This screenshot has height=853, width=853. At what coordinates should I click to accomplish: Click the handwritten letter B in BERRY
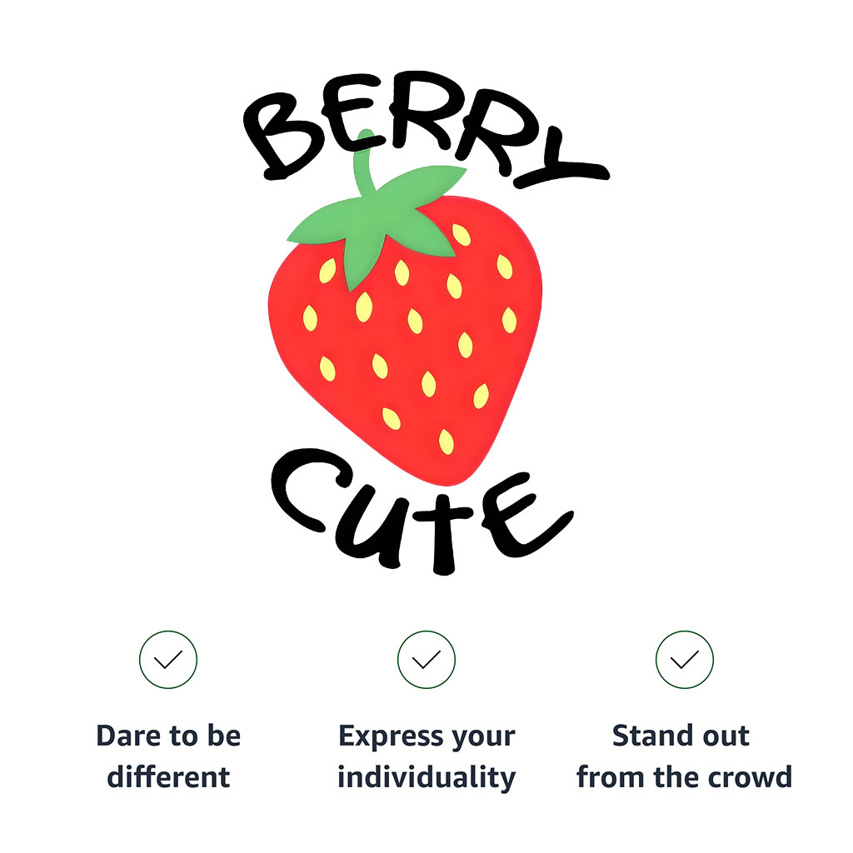[x=283, y=135]
